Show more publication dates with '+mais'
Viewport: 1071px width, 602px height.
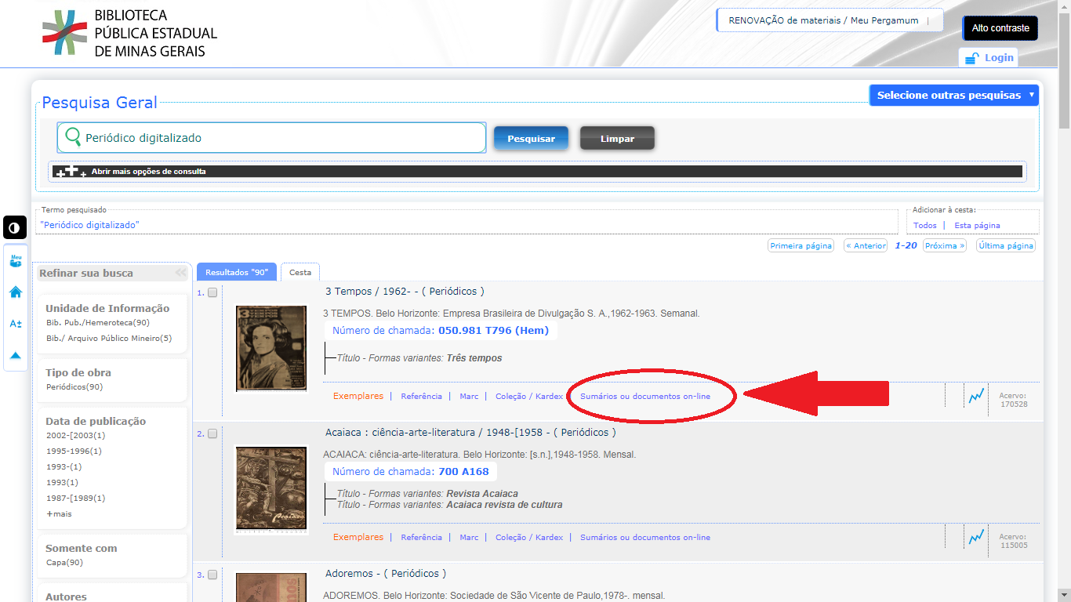tap(59, 513)
